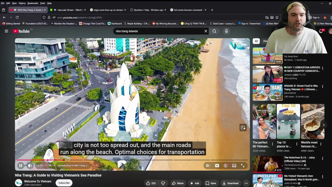Mute the Nha Trang tab audio icon

pyautogui.click(x=15, y=10)
